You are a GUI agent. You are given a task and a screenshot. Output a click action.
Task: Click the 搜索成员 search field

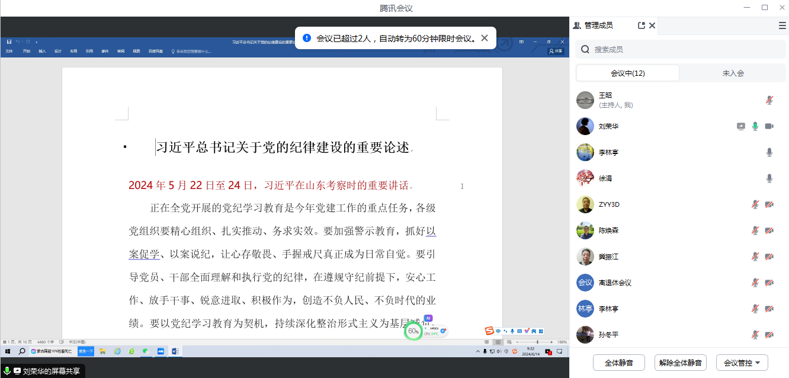[681, 50]
